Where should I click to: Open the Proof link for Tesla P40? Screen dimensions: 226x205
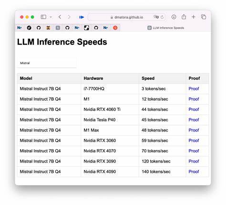pyautogui.click(x=194, y=120)
